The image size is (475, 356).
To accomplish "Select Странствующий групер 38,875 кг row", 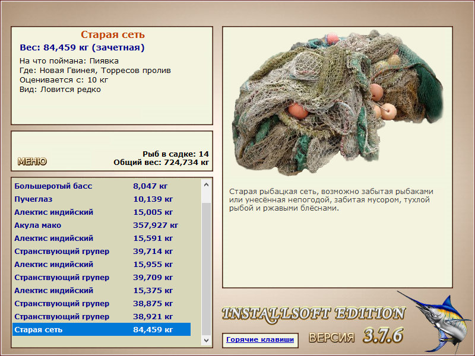I will coord(102,303).
